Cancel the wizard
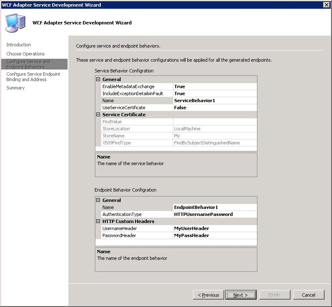332x307 pixels. [308, 295]
